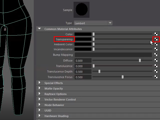Connect a texture to Bump Mapping
The width and height of the screenshot is (160, 120).
click(156, 55)
